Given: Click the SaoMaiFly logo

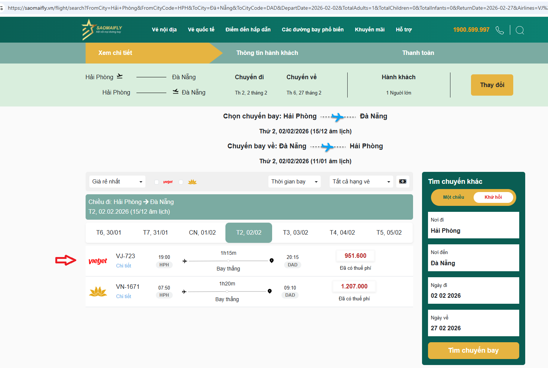Looking at the screenshot, I should point(102,30).
